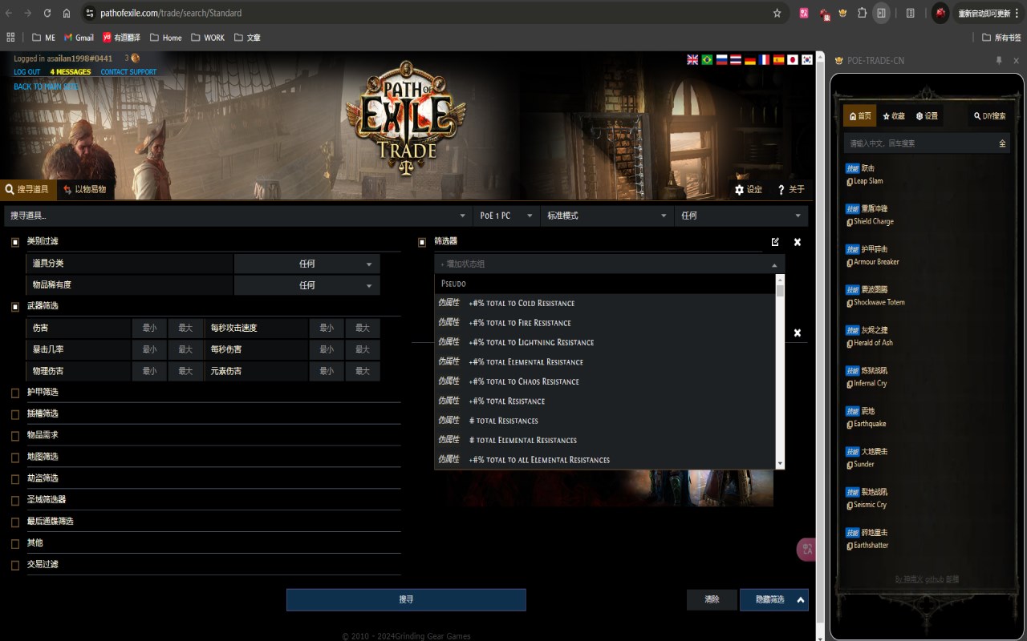Enable the 地图筛选 filter group
The height and width of the screenshot is (641, 1027).
[15, 458]
